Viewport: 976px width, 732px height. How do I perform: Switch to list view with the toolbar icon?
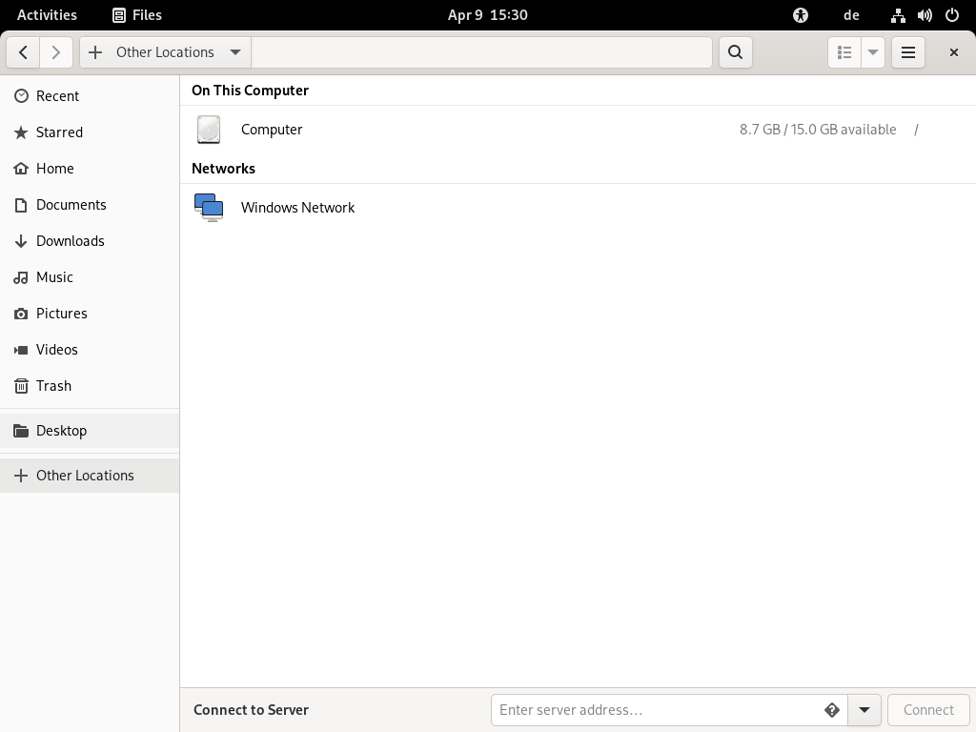pyautogui.click(x=844, y=52)
